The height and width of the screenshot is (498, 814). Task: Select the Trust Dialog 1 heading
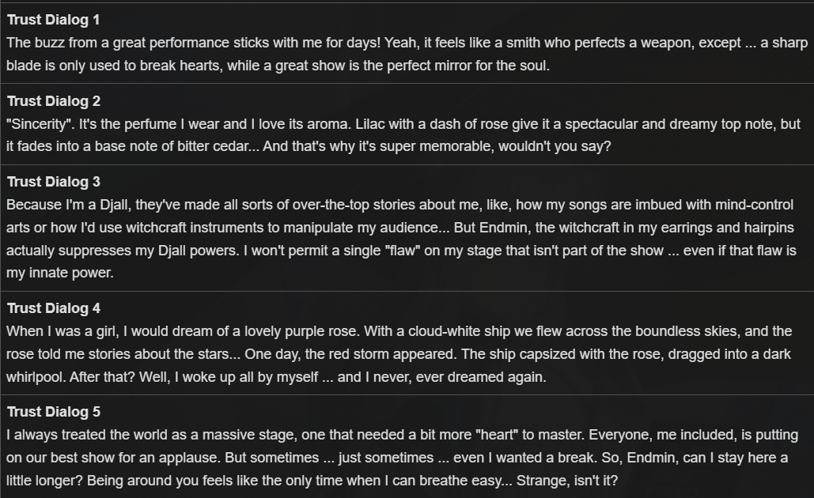53,20
